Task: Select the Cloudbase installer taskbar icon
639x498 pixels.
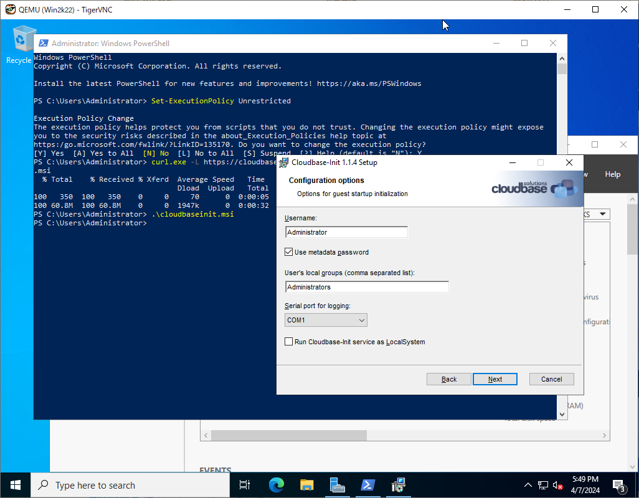Action: (398, 485)
